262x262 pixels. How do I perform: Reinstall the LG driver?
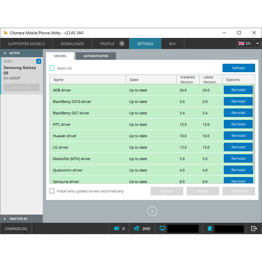pos(238,147)
